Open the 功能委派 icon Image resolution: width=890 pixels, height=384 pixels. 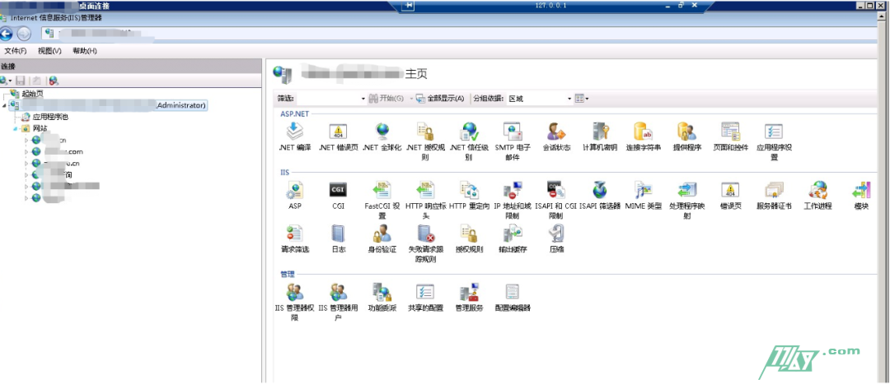[382, 292]
